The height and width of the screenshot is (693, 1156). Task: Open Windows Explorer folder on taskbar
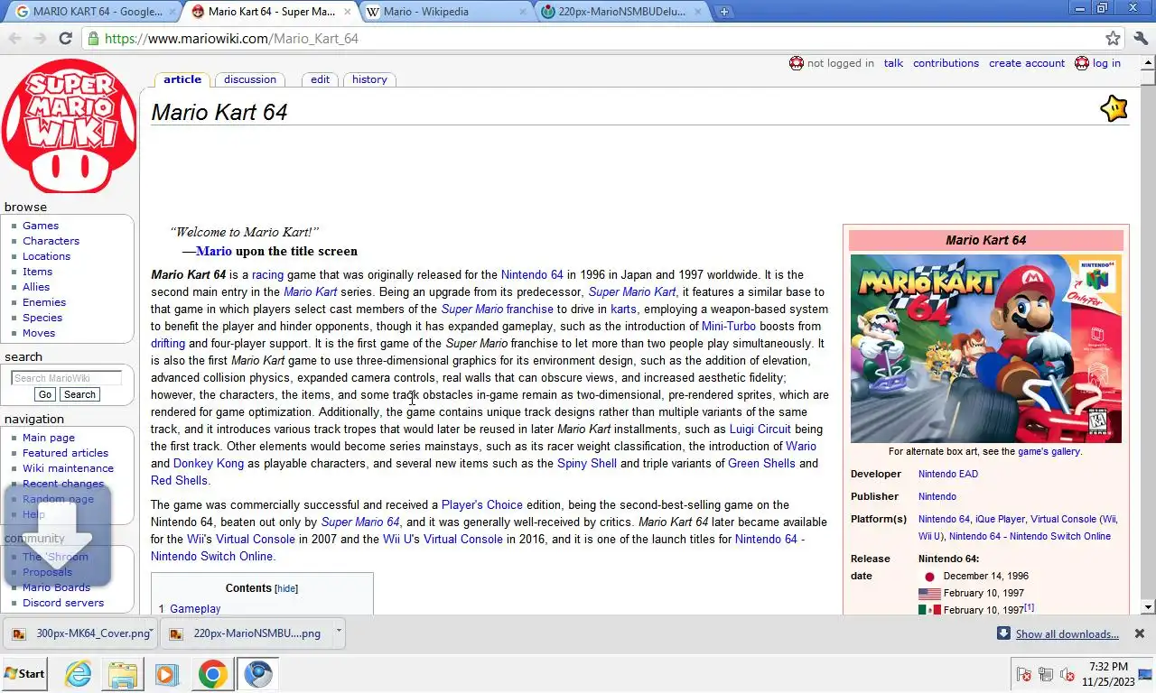tap(122, 673)
